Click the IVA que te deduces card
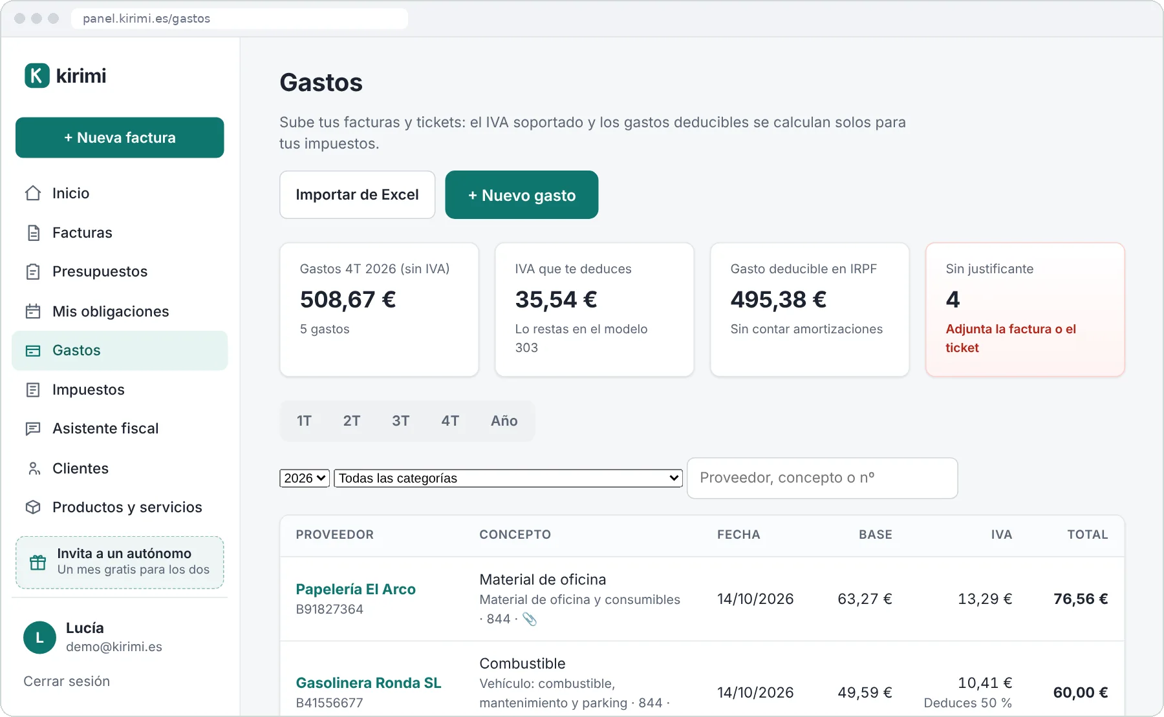This screenshot has height=717, width=1164. [594, 309]
